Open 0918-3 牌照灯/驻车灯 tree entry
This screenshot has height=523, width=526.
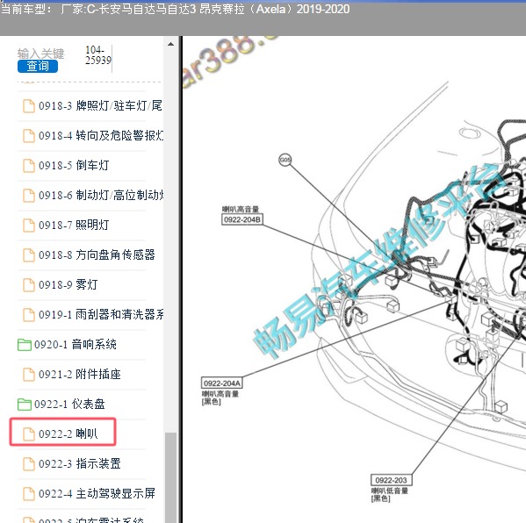pos(100,105)
